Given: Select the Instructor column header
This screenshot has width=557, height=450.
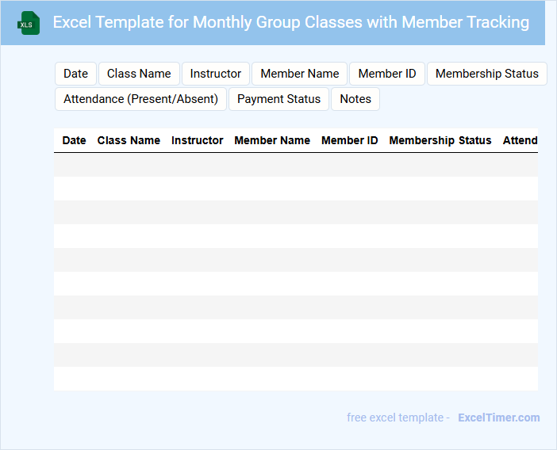Looking at the screenshot, I should (198, 140).
